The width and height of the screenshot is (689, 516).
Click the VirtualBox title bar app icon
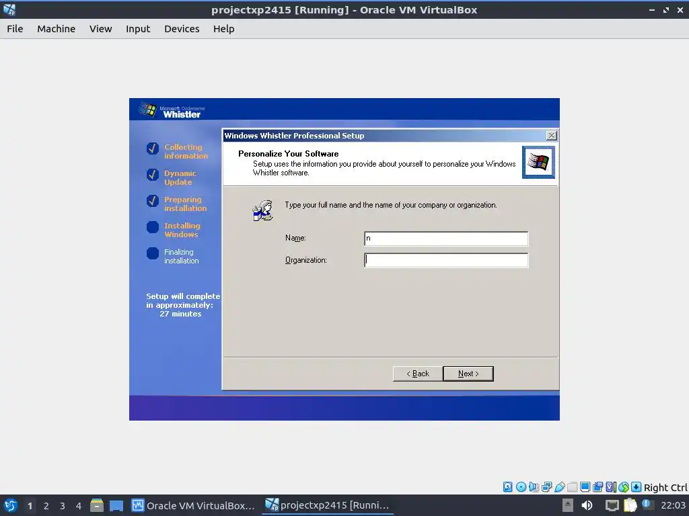9,9
